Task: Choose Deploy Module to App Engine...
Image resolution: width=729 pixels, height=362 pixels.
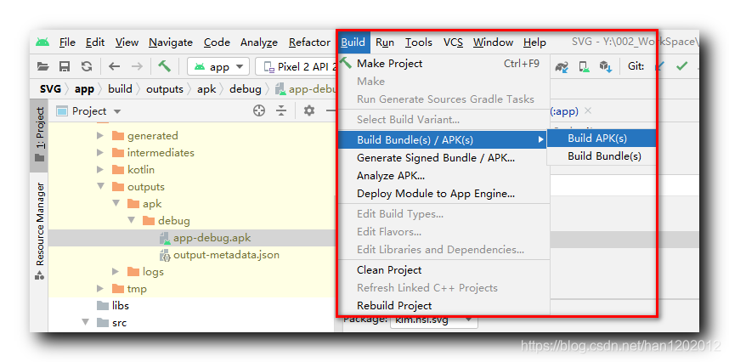Action: (x=444, y=194)
